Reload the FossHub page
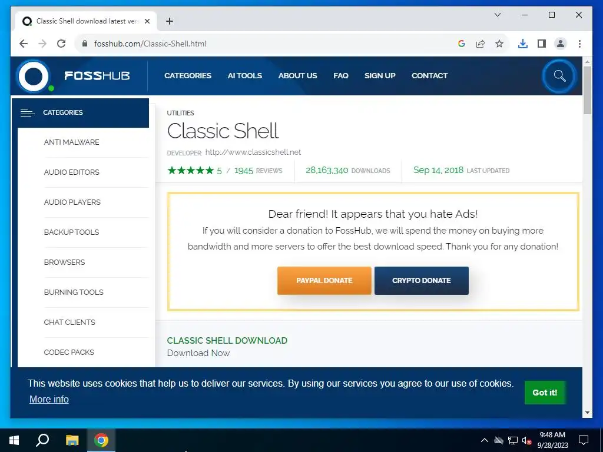The image size is (603, 452). point(61,44)
